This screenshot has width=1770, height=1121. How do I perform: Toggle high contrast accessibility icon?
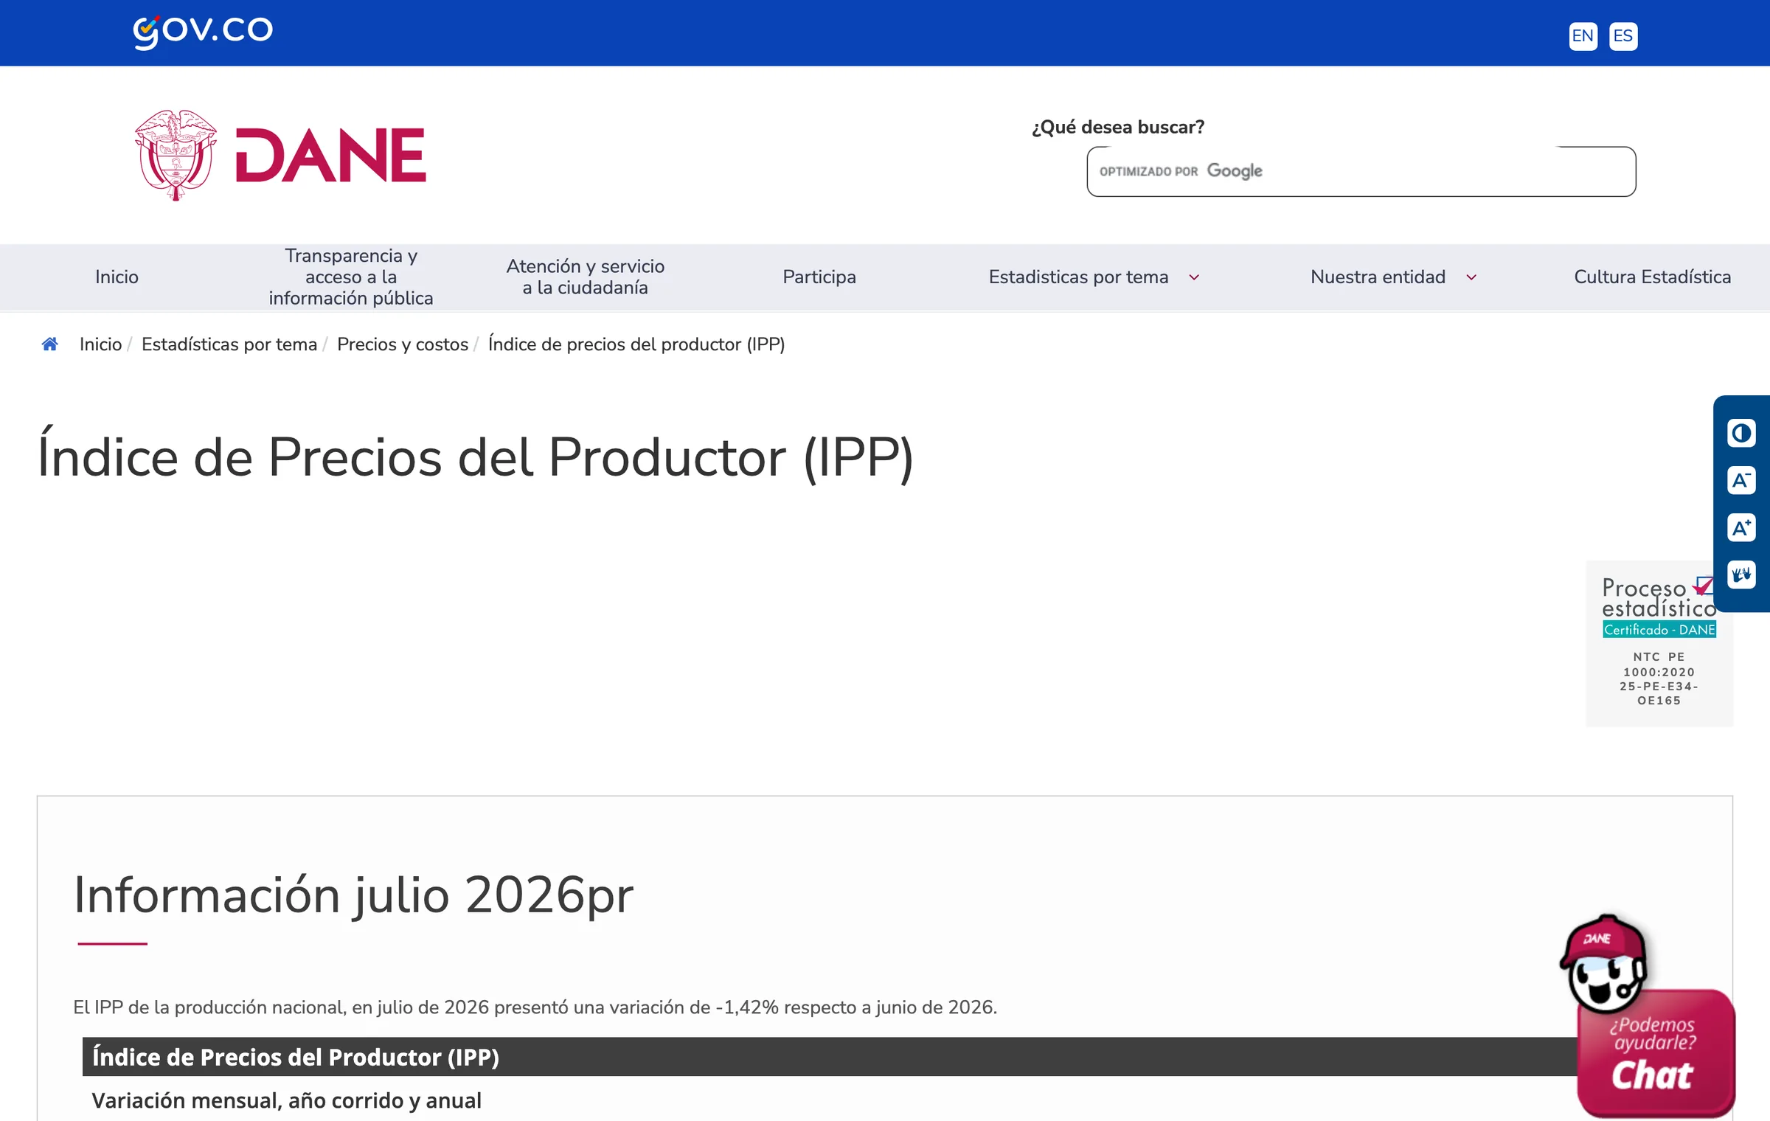(x=1741, y=433)
